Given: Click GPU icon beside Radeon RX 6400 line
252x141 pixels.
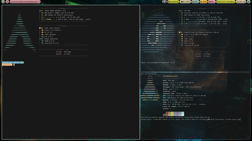Looking at the screenshot, I should (182, 15).
